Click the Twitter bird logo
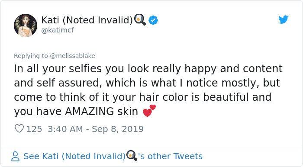Viewport: 303px width, 167px height. click(x=283, y=19)
